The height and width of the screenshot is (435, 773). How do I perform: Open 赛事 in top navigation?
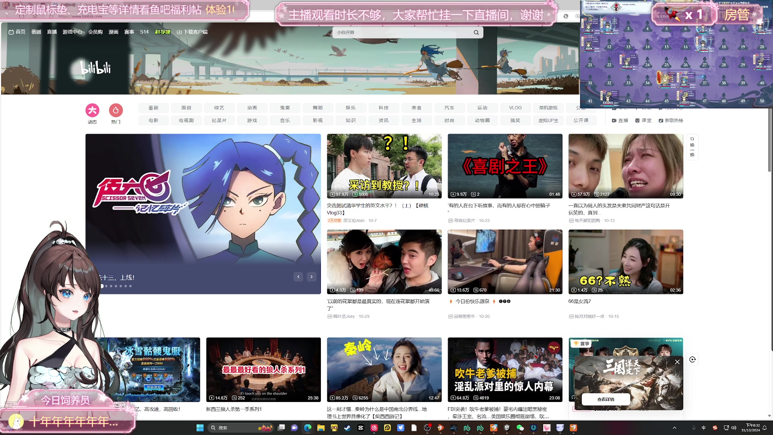click(x=129, y=32)
